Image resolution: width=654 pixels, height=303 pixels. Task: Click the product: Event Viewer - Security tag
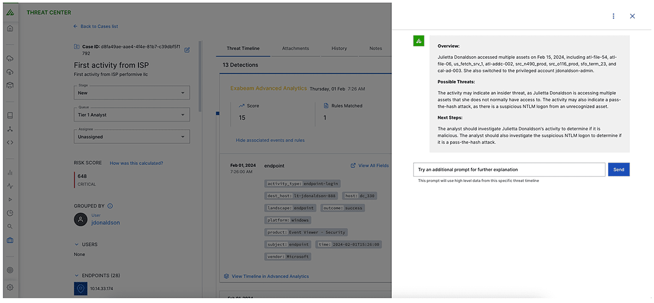coord(306,232)
